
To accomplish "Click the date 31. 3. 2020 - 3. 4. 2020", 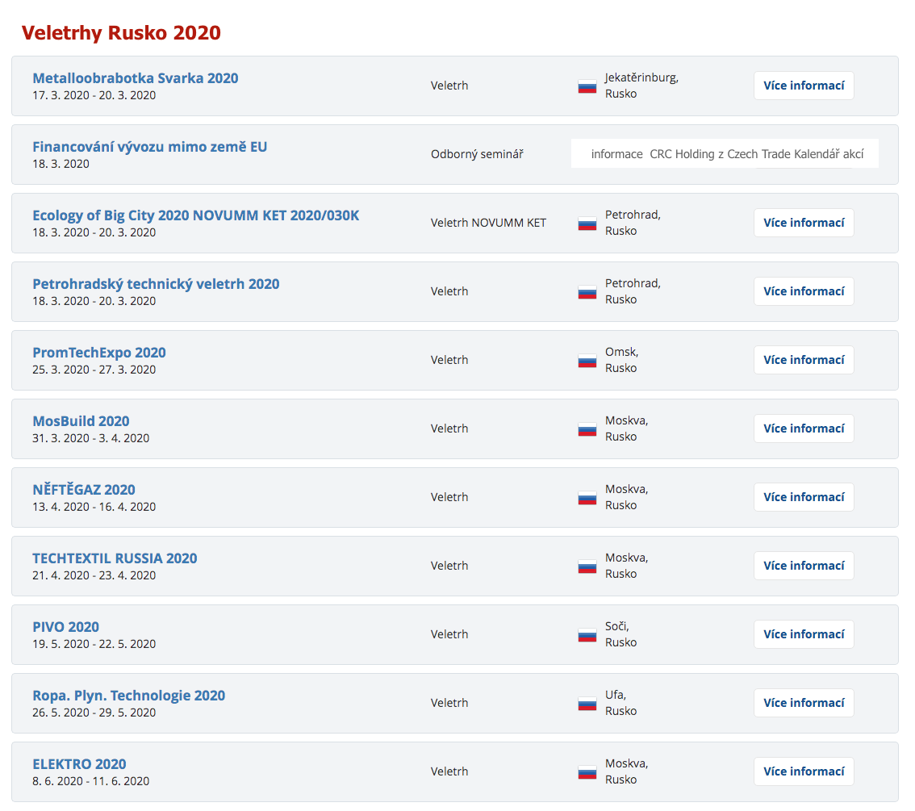I will [91, 438].
